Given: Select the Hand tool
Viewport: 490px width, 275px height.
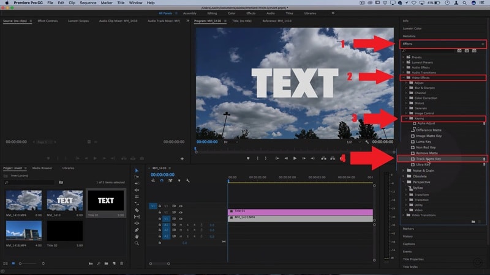Looking at the screenshot, I should [x=137, y=237].
